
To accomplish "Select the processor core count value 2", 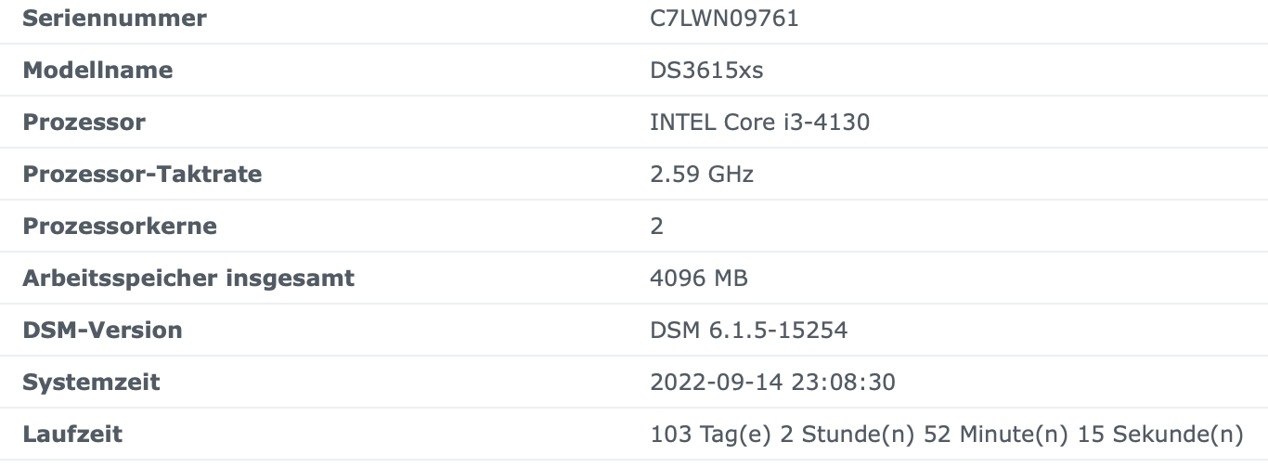I will 657,226.
